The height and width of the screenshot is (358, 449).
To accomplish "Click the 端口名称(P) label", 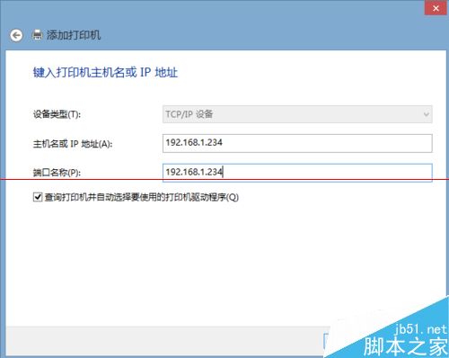I will (x=57, y=173).
